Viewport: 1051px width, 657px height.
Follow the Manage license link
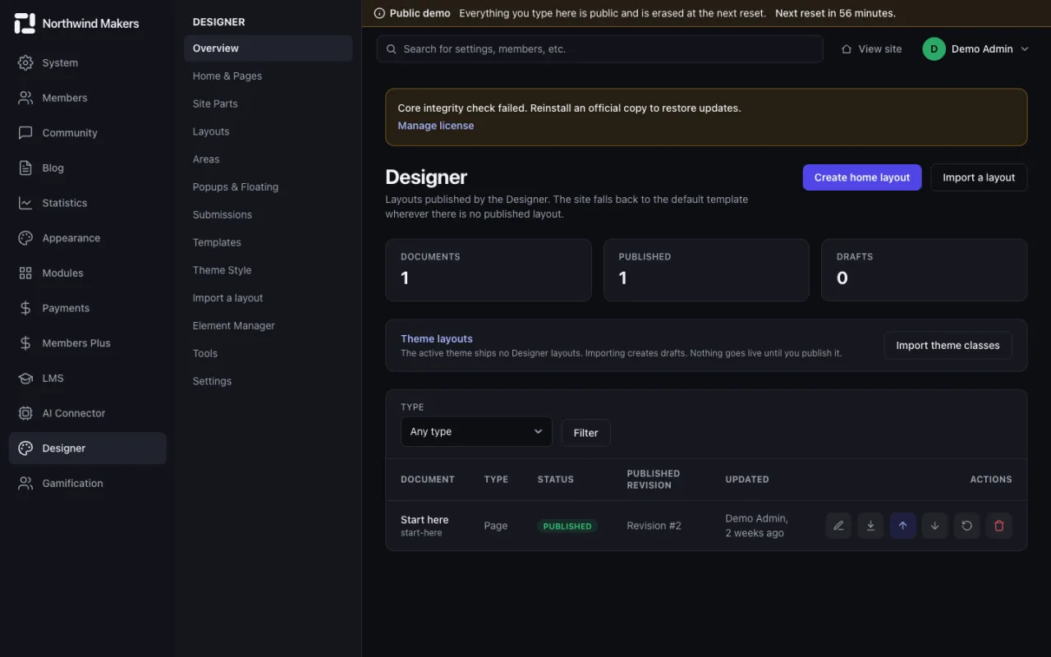pyautogui.click(x=436, y=126)
